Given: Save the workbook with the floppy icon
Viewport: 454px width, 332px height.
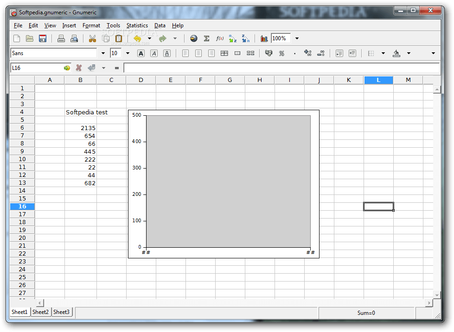Looking at the screenshot, I should click(43, 38).
